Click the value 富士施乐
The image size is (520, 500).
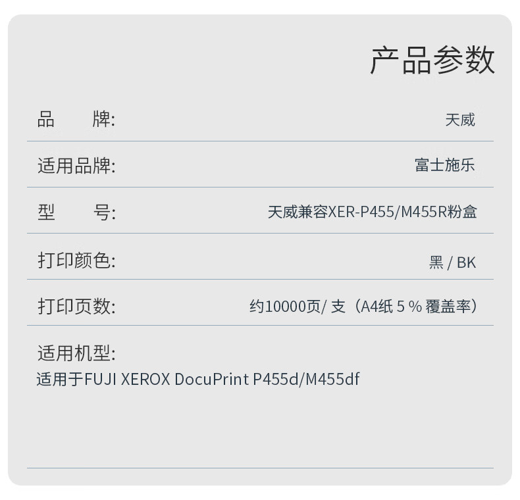click(445, 164)
